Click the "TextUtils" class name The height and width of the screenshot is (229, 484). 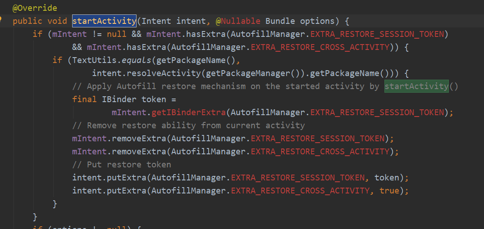(95, 60)
